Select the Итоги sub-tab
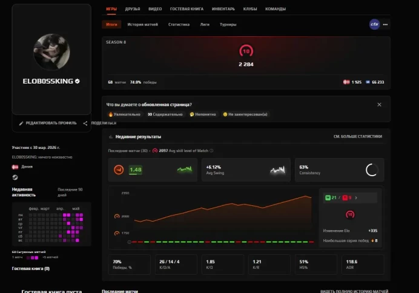Viewport: 419px width, 293px height. tap(111, 24)
